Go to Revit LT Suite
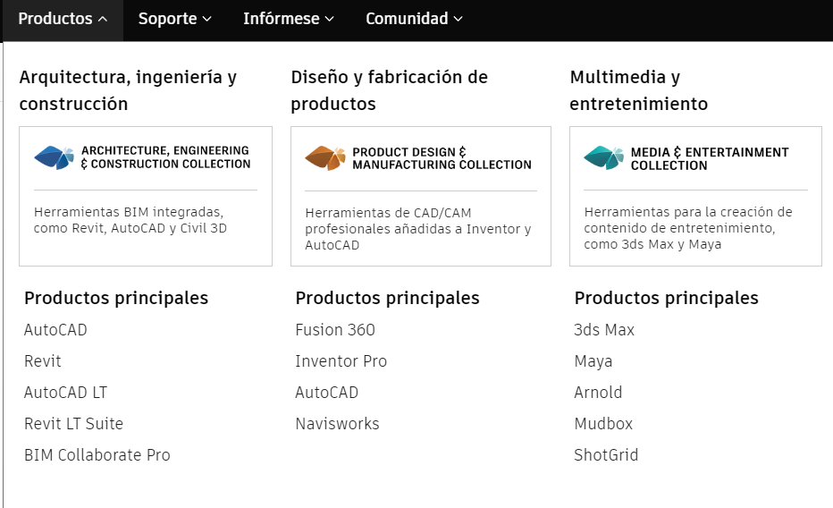This screenshot has width=833, height=508. tap(73, 424)
